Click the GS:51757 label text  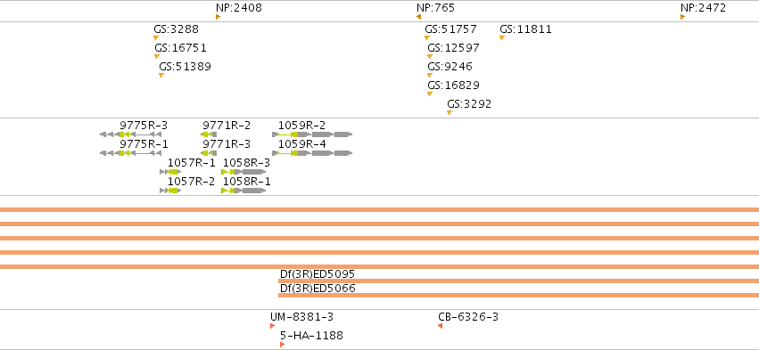[450, 29]
